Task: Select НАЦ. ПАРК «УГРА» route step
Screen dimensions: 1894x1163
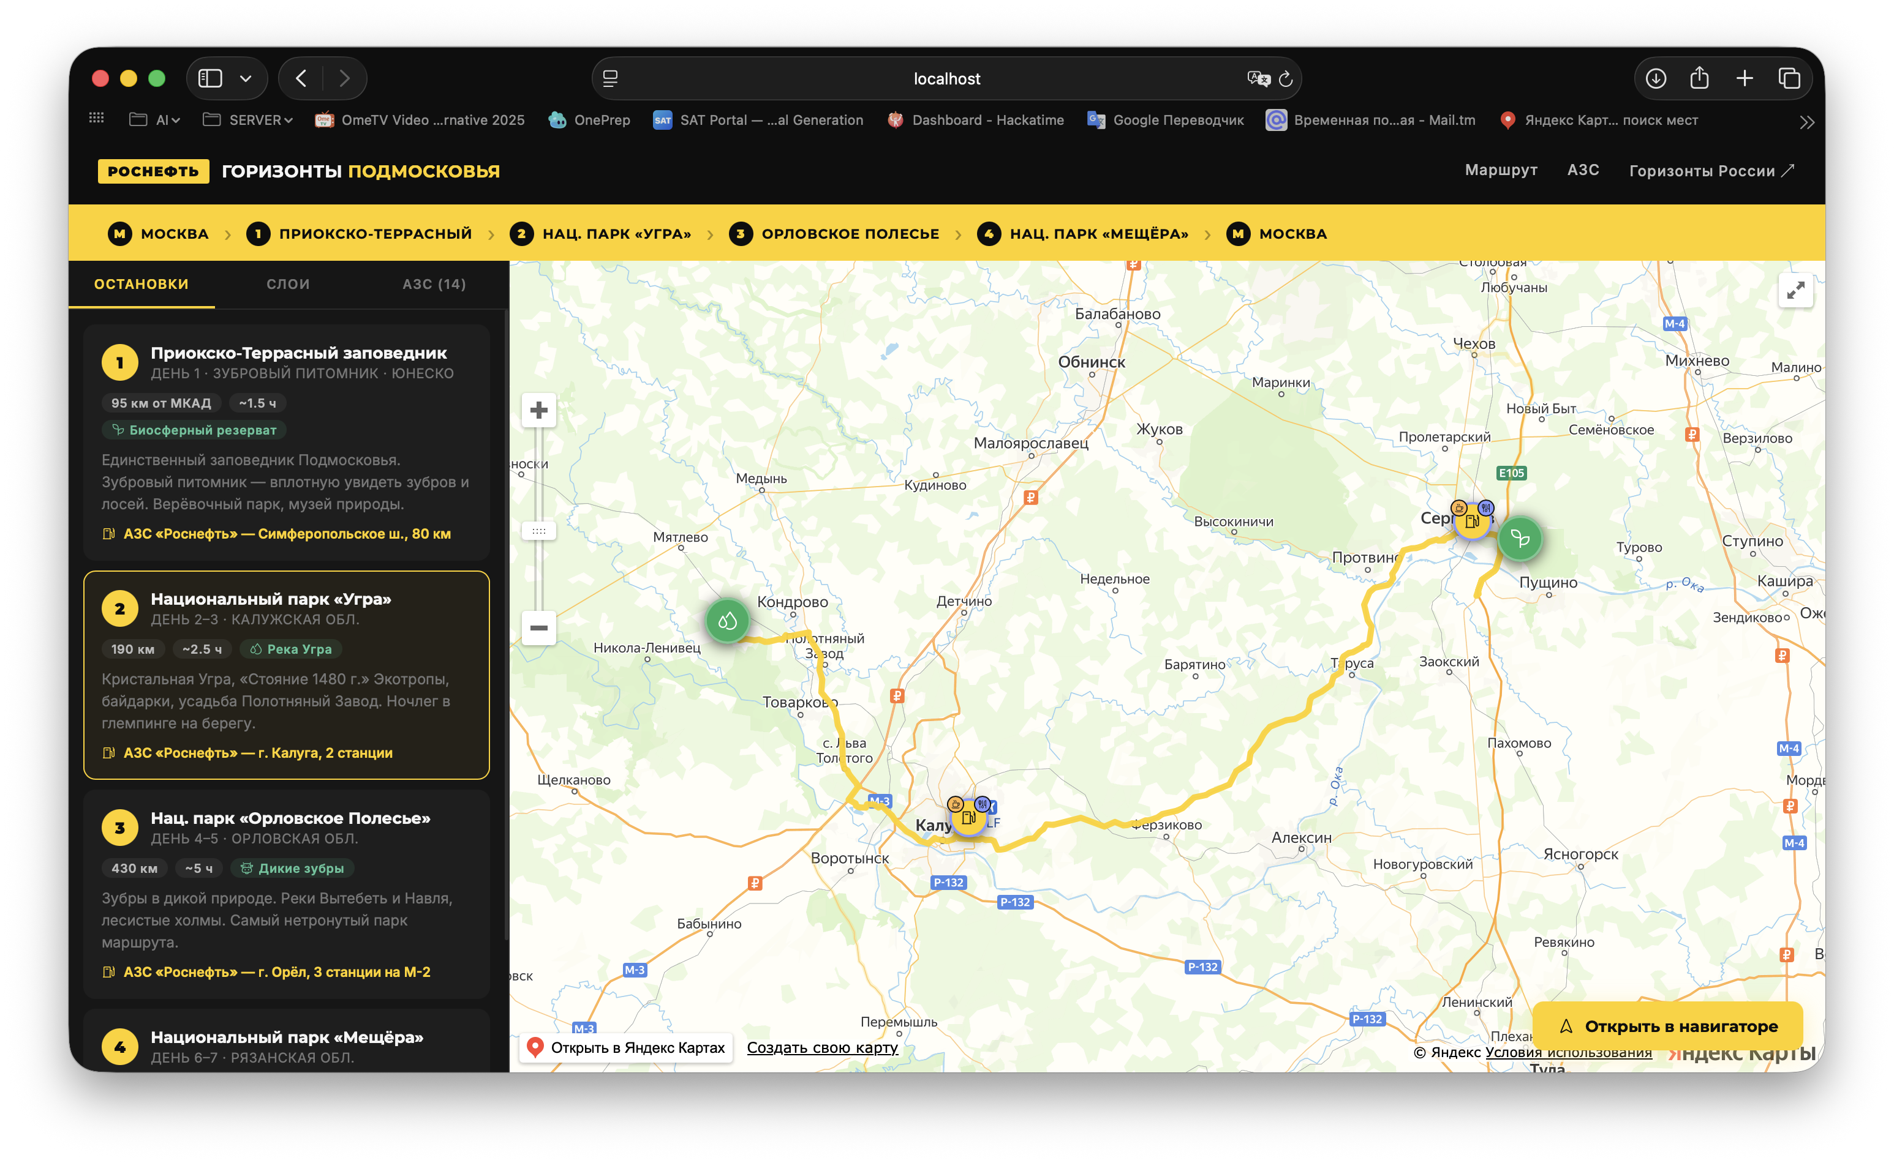Action: pos(600,233)
